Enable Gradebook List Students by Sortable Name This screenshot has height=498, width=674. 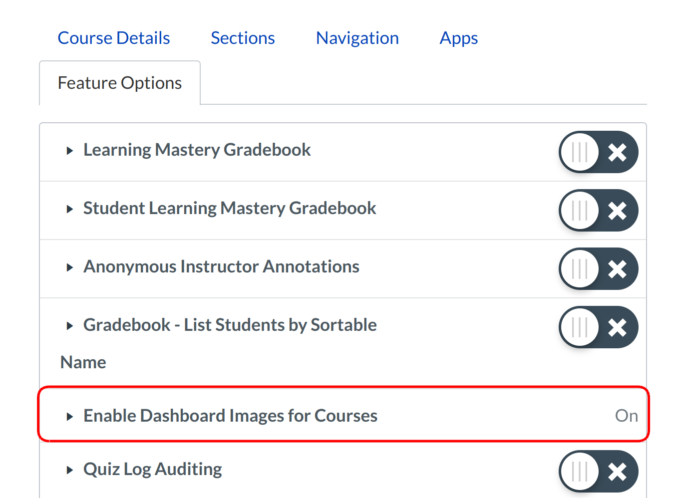598,327
